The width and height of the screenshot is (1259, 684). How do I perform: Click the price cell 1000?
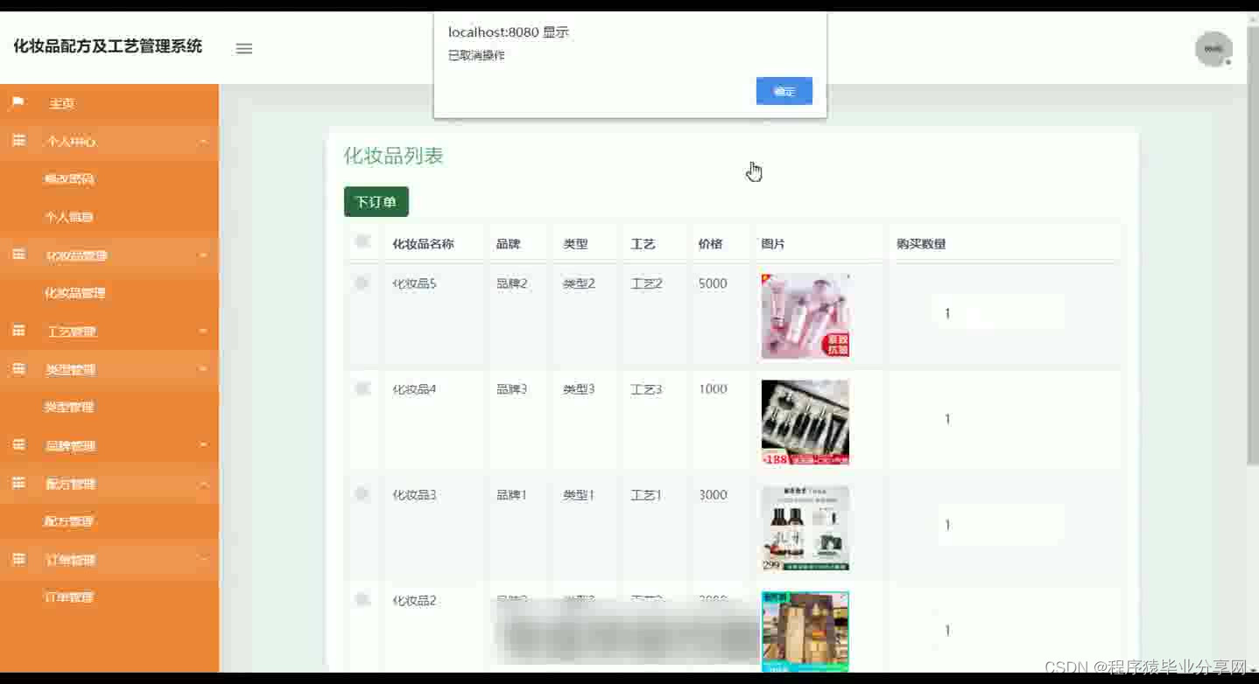tap(713, 389)
